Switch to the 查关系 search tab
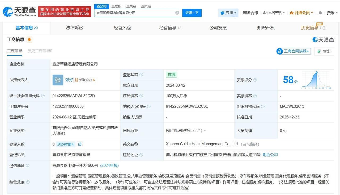 (131, 6)
